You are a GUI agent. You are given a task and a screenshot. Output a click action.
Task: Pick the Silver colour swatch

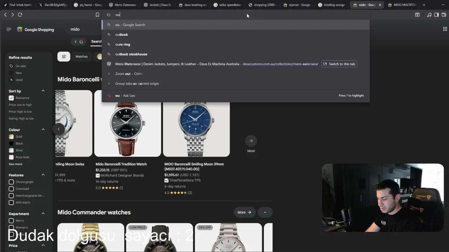click(x=11, y=150)
